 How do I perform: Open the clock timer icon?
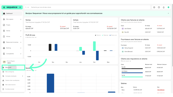pos(159,7)
